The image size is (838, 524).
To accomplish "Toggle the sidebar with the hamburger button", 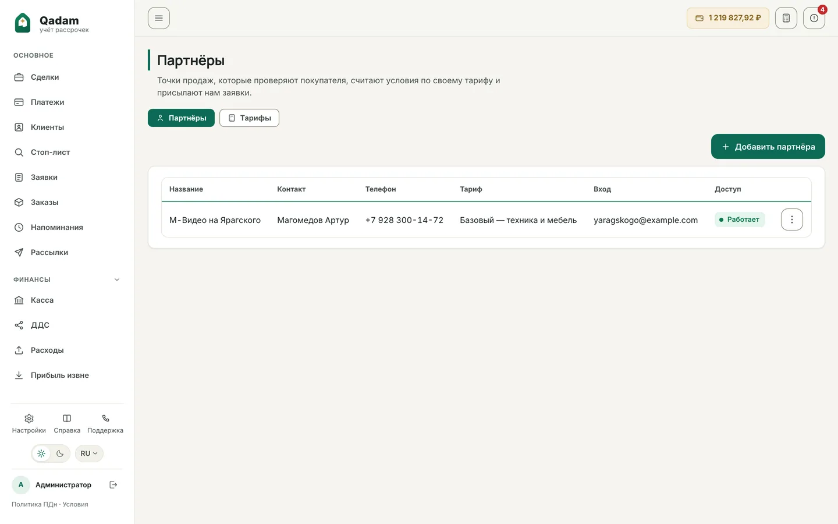I will click(159, 18).
